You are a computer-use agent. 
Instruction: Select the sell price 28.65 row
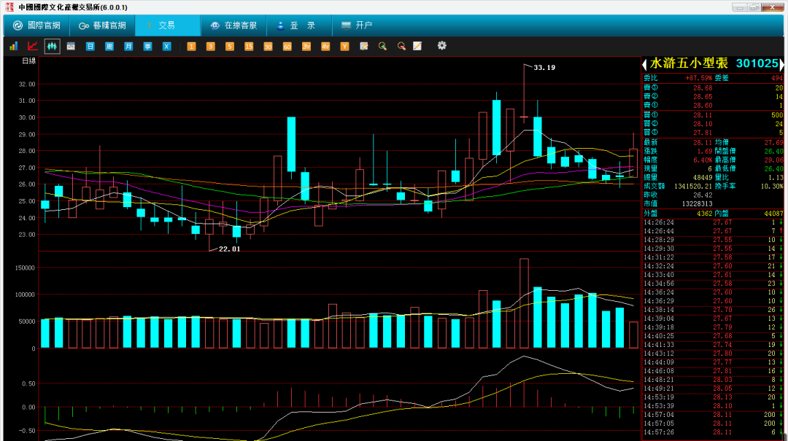point(713,96)
